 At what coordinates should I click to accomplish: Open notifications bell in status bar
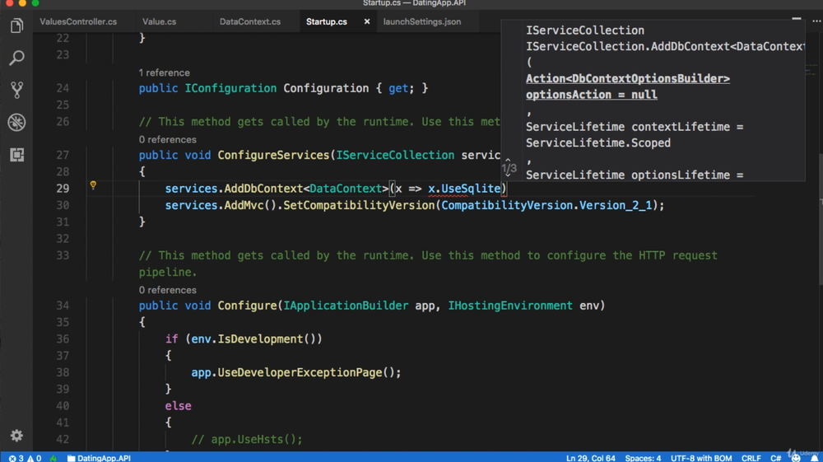pos(814,458)
